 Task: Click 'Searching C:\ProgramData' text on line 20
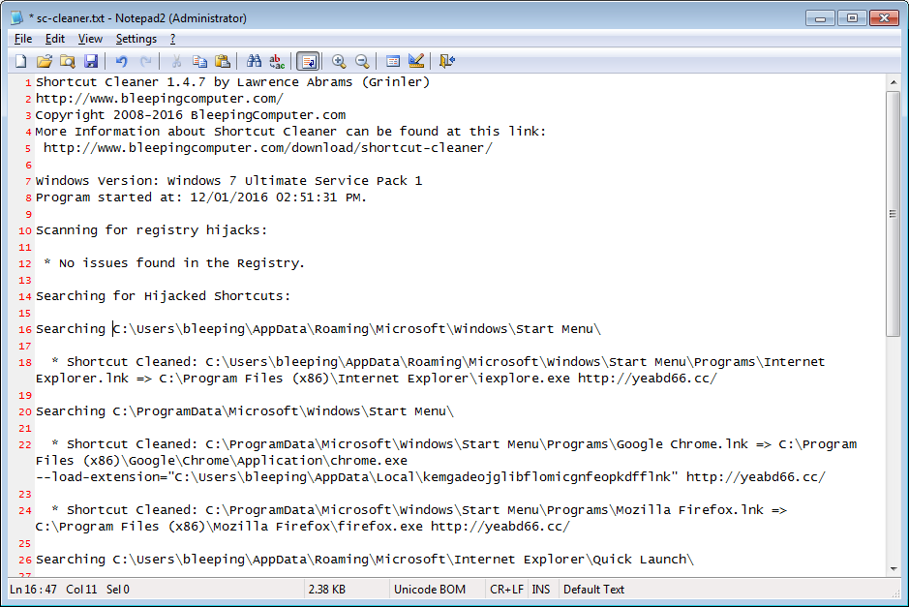pos(129,411)
